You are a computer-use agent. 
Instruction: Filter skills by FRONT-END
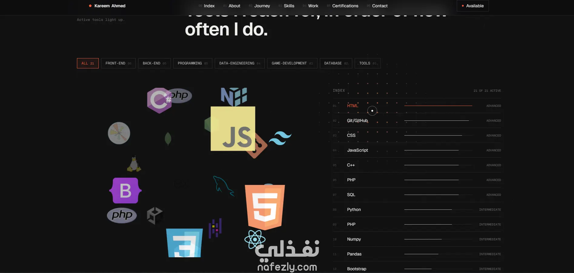coord(118,63)
